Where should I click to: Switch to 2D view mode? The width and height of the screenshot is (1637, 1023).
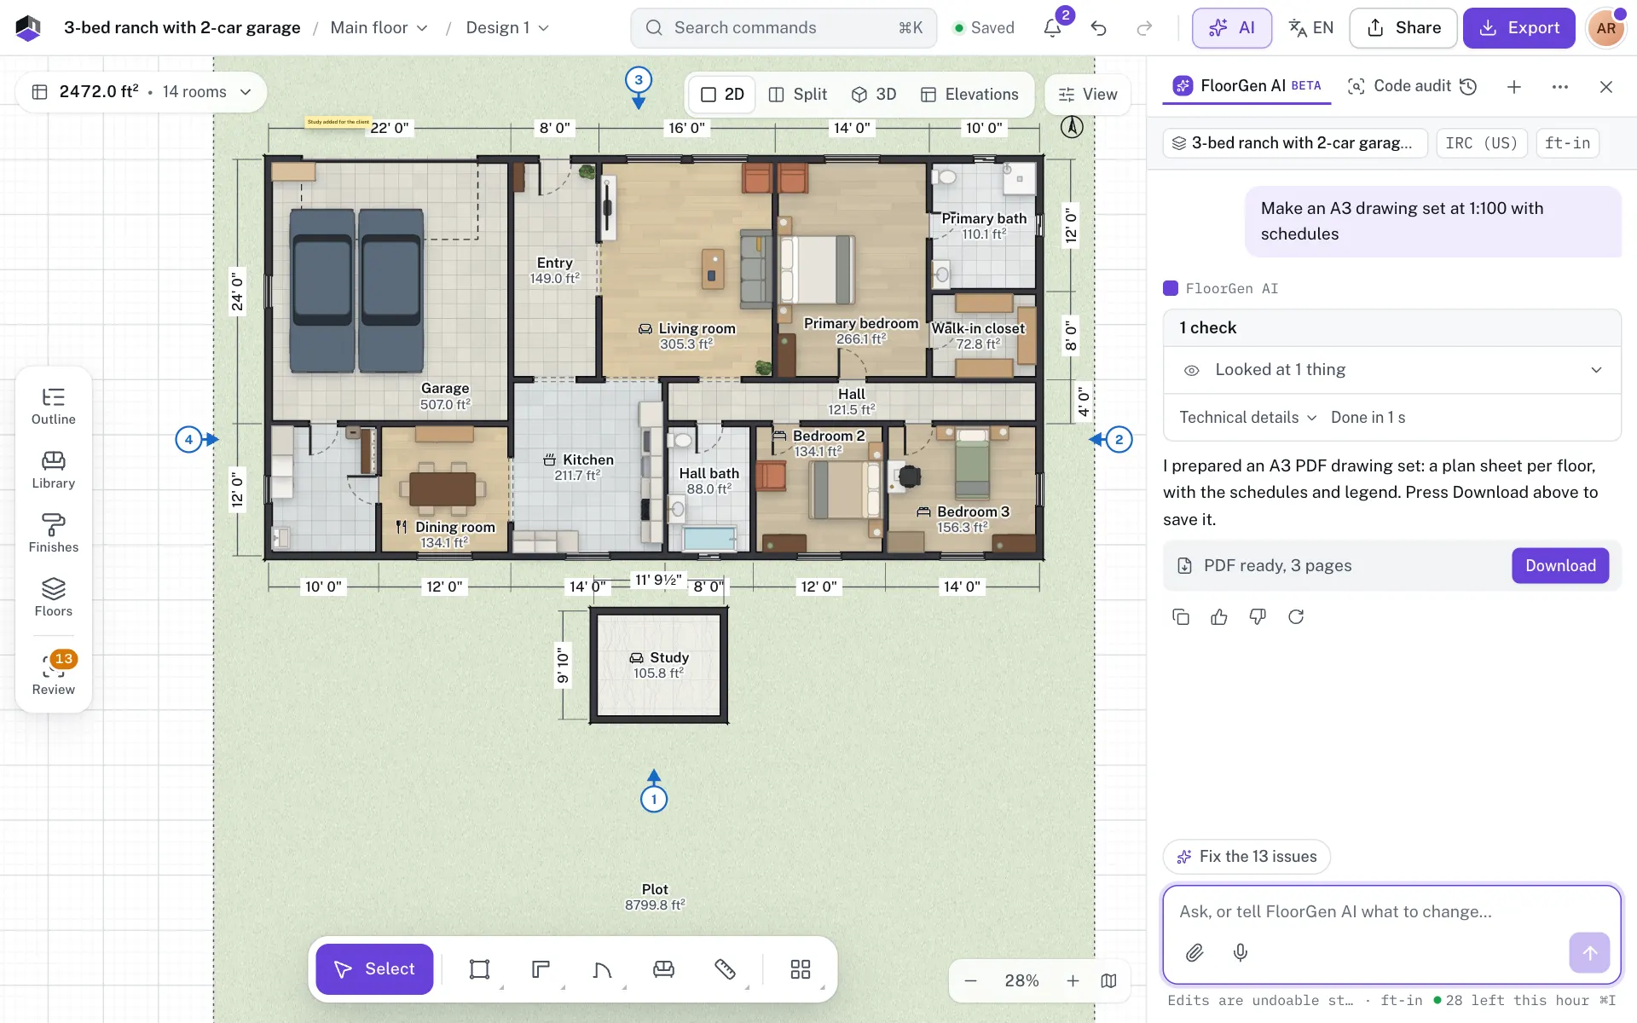tap(722, 95)
